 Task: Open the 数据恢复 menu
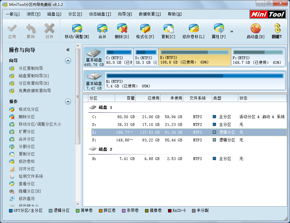coord(150,14)
